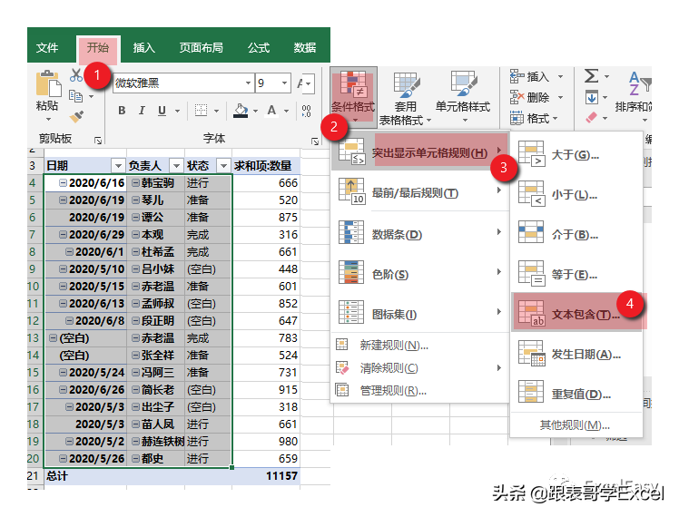Select the 文本包含 rule
The height and width of the screenshot is (517, 679).
pyautogui.click(x=576, y=314)
